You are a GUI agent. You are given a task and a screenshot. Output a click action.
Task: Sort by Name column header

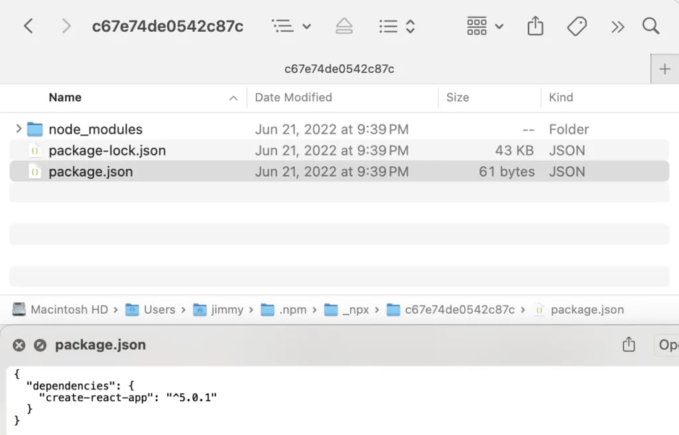[65, 97]
